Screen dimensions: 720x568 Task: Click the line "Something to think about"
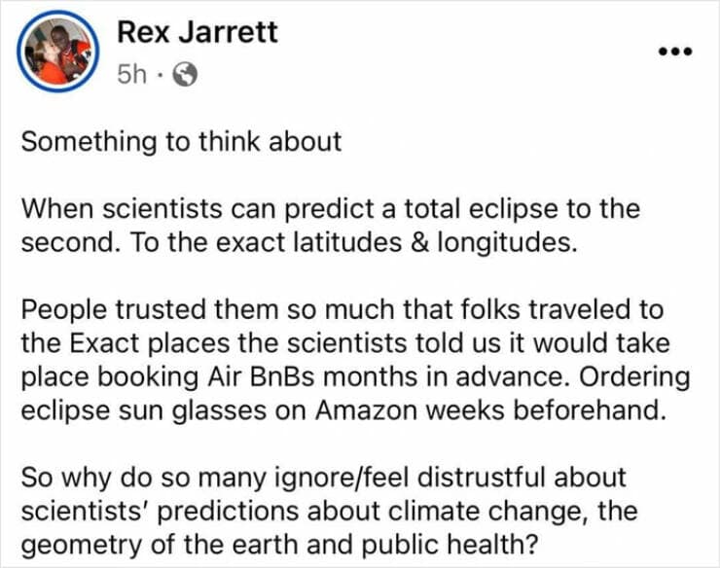coord(181,142)
